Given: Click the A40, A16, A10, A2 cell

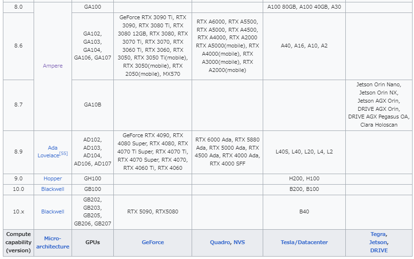Looking at the screenshot, I should click(x=304, y=46).
